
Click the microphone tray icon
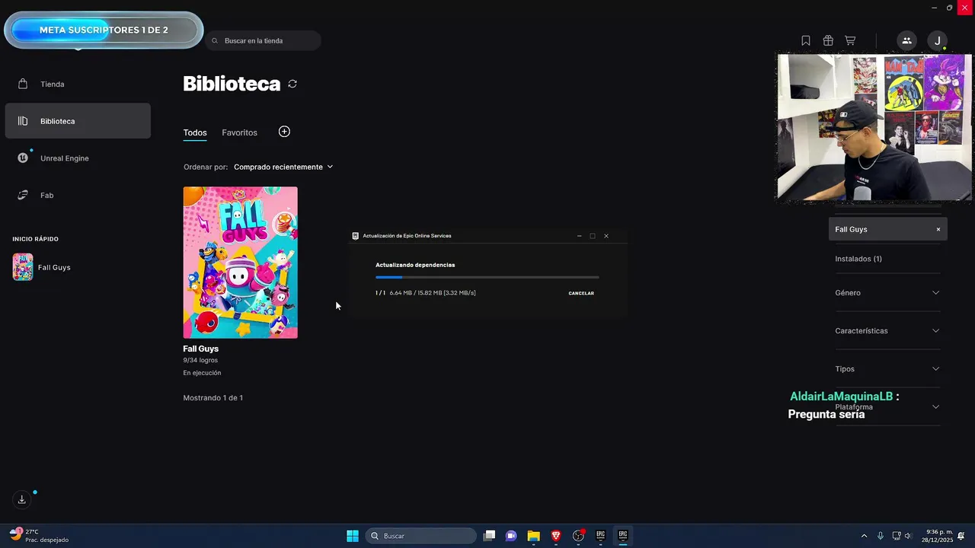(x=881, y=536)
